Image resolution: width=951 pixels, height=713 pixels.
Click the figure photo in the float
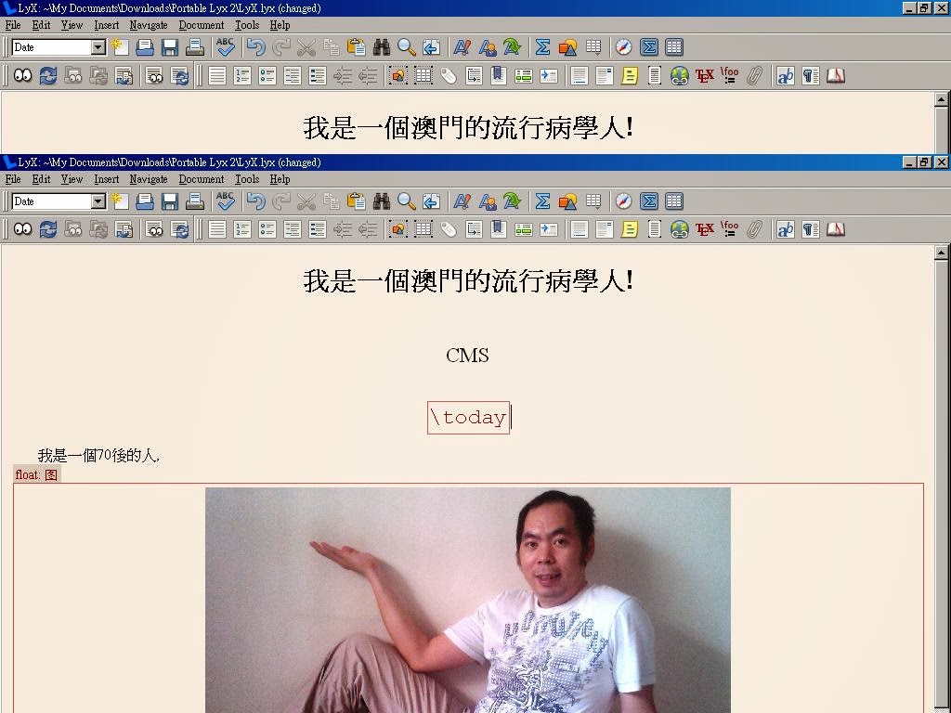click(x=468, y=601)
